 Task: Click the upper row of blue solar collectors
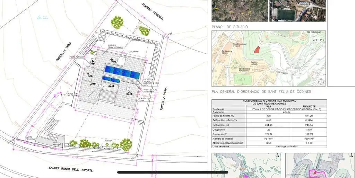[122, 72]
